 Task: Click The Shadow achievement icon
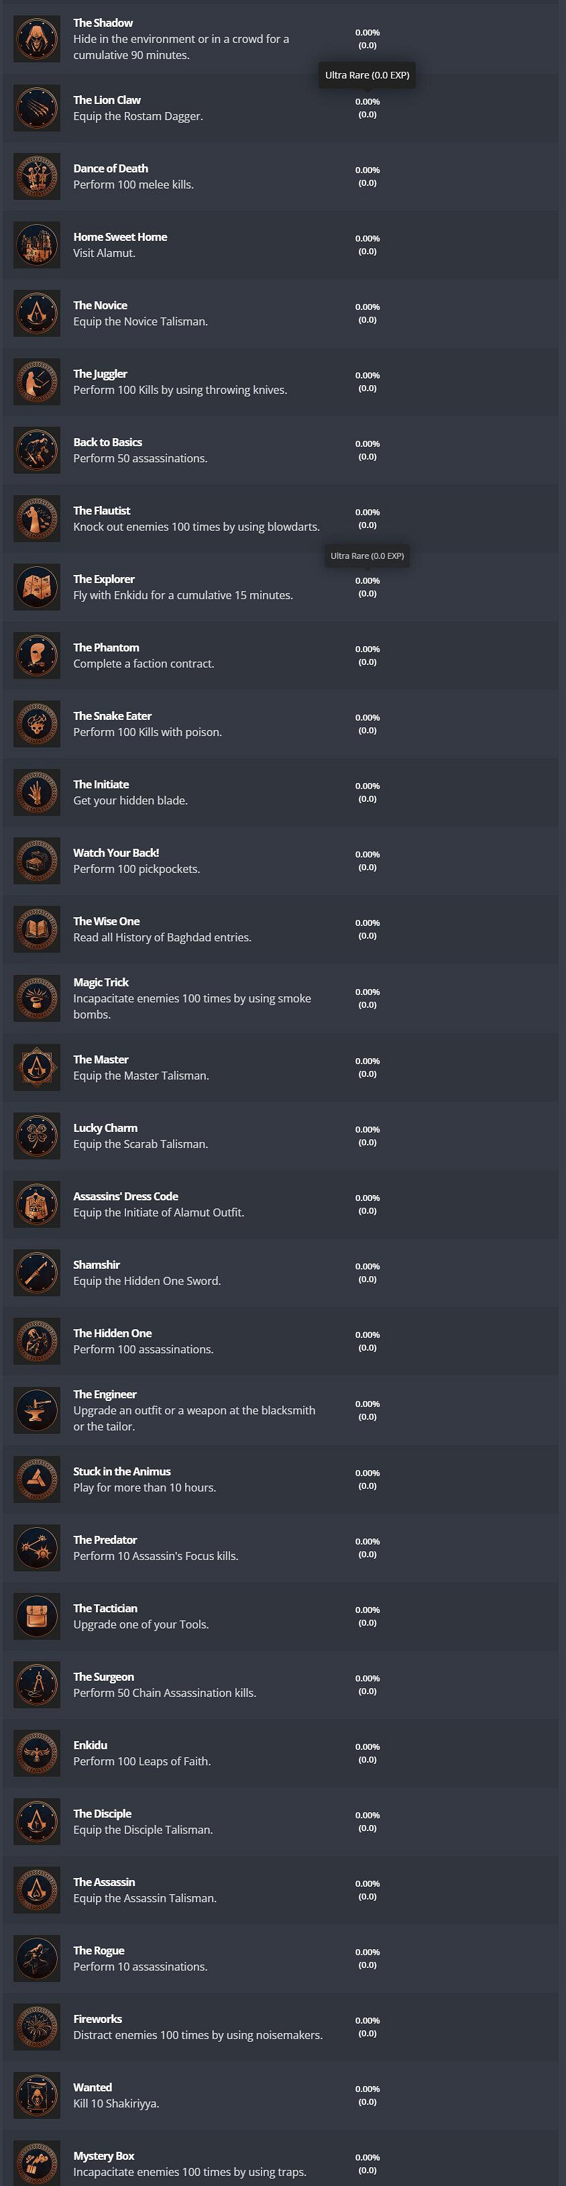36,39
